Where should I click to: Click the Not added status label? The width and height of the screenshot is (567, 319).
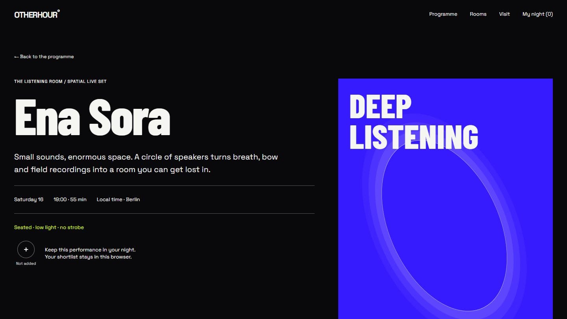click(26, 264)
